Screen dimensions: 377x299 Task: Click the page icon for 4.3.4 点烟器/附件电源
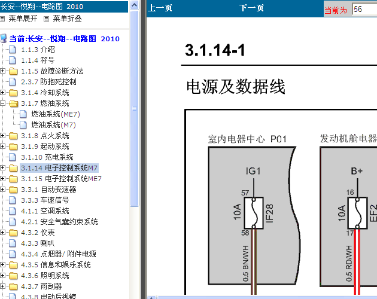coord(13,254)
